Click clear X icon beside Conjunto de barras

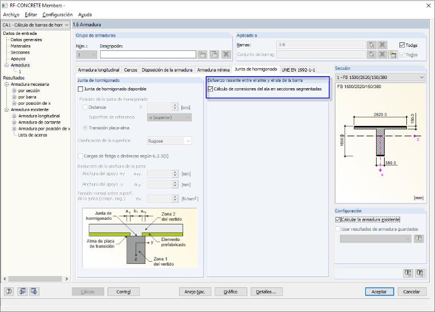(x=382, y=54)
